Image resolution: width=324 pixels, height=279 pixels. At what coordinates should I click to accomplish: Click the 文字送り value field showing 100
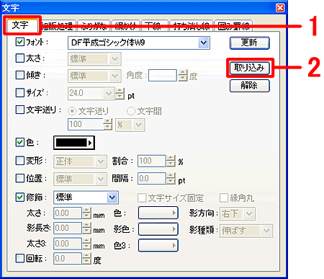(86, 124)
